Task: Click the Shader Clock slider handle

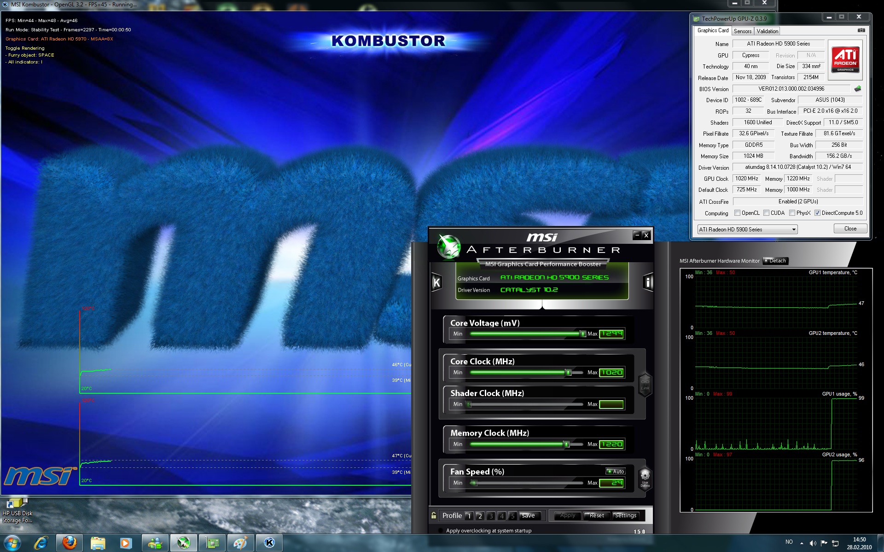Action: pos(469,404)
